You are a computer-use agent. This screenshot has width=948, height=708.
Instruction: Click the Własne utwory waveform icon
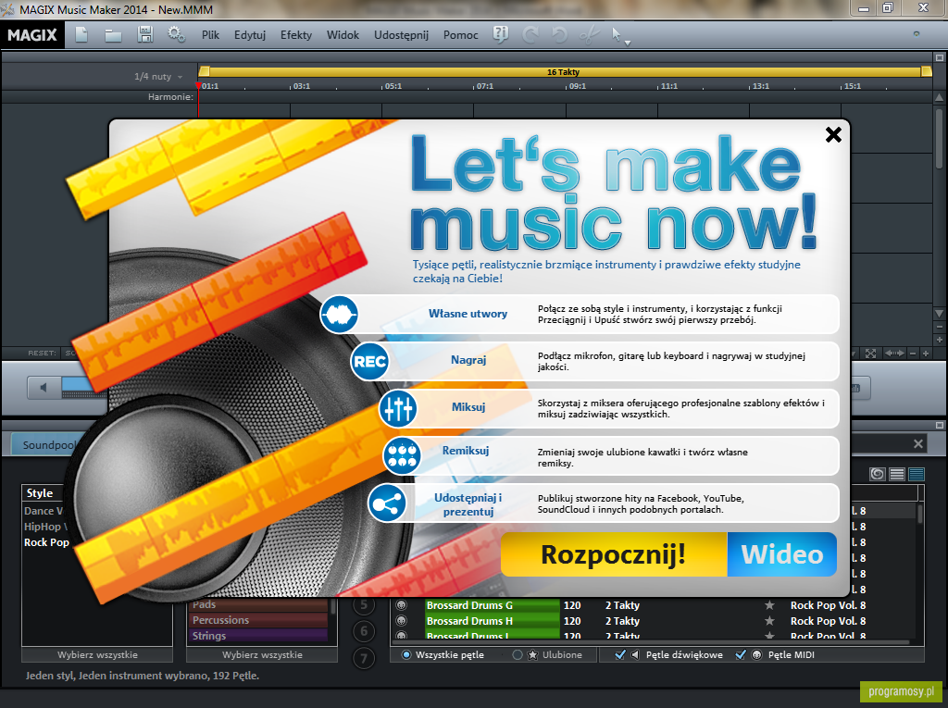[x=339, y=315]
